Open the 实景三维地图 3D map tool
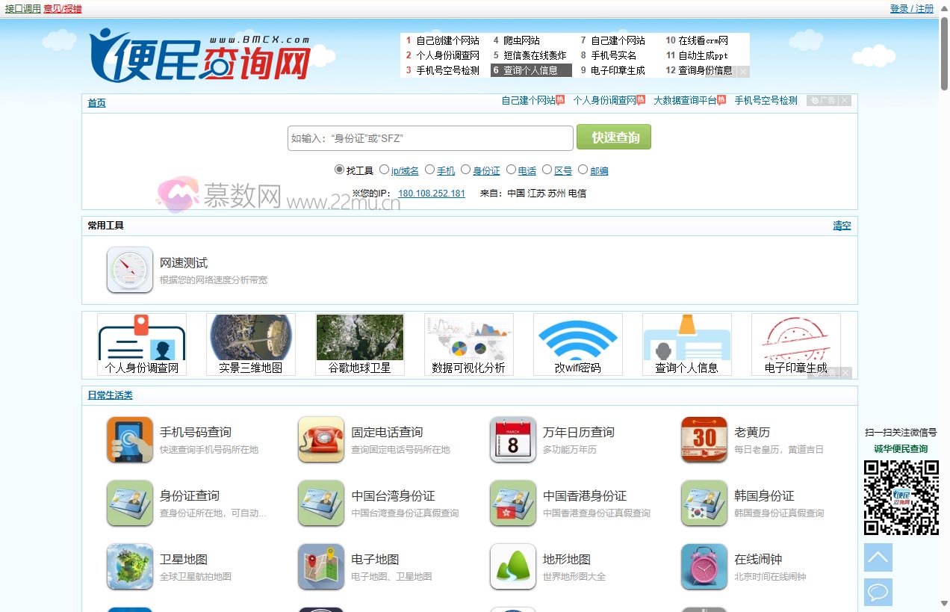 [x=250, y=344]
